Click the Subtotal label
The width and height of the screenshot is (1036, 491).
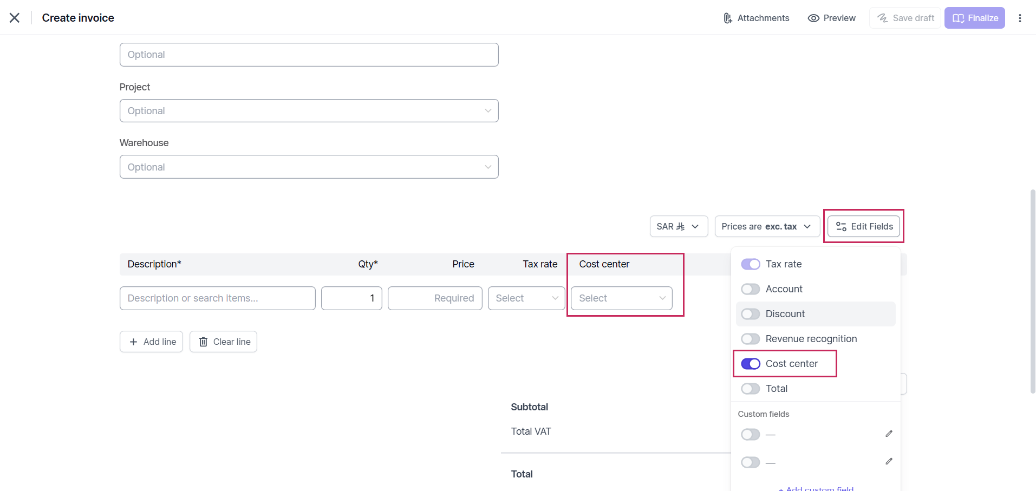tap(530, 407)
